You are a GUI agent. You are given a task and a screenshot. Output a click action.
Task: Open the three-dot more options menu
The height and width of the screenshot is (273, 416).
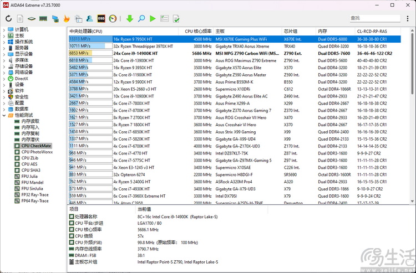[x=408, y=18]
